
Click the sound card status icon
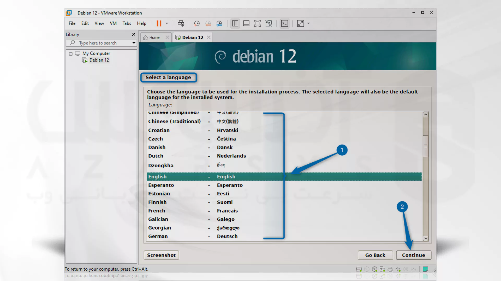pyautogui.click(x=398, y=269)
